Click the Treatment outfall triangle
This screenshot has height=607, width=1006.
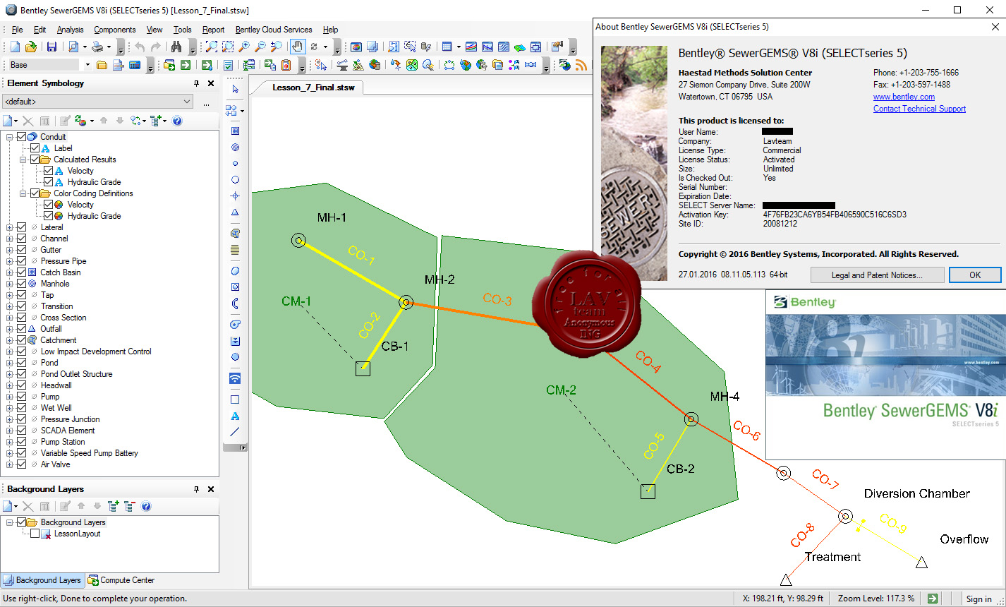[786, 580]
